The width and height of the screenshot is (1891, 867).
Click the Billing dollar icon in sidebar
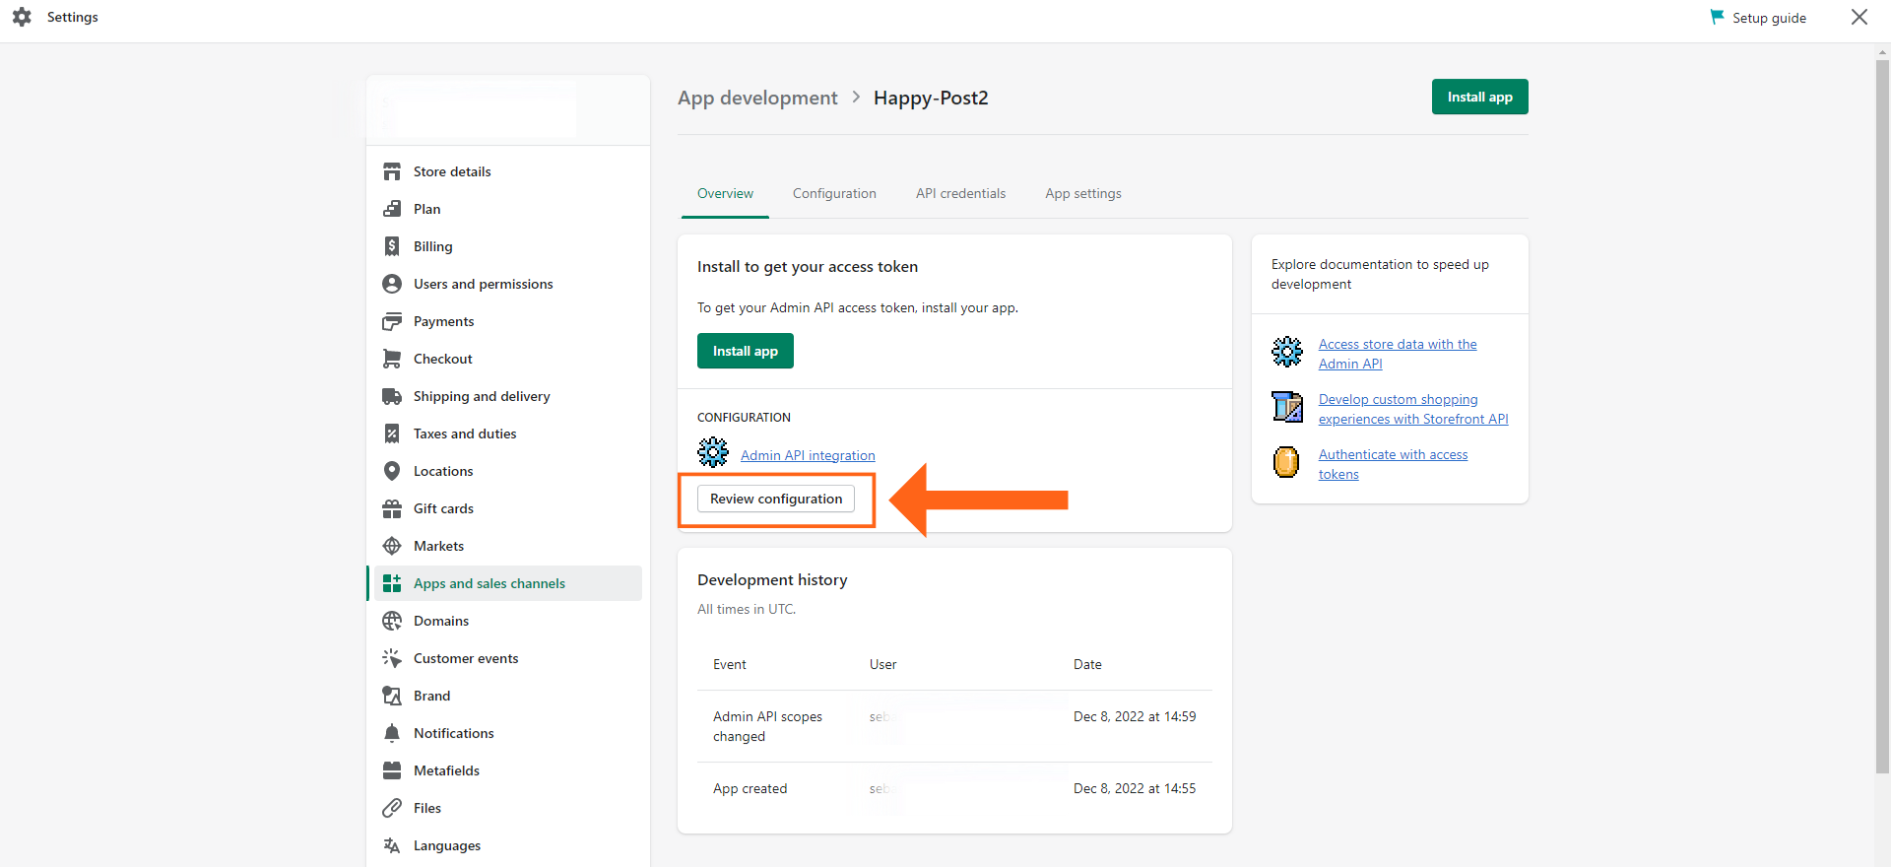tap(392, 246)
